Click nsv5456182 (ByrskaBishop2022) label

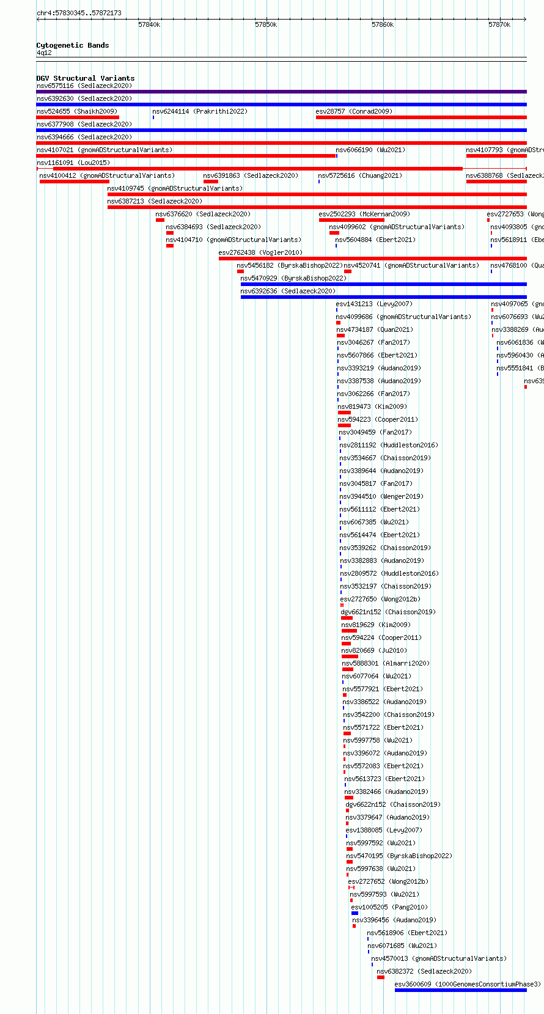(x=290, y=265)
